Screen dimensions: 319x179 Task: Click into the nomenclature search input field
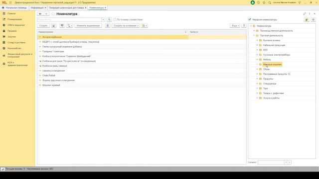pos(69,19)
